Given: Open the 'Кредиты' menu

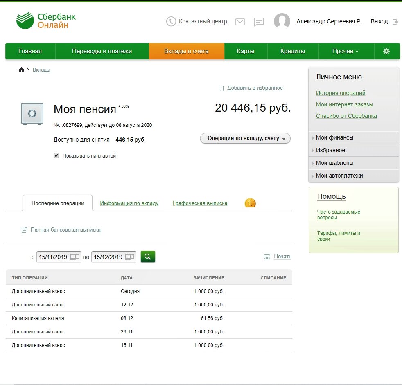Looking at the screenshot, I should [293, 51].
